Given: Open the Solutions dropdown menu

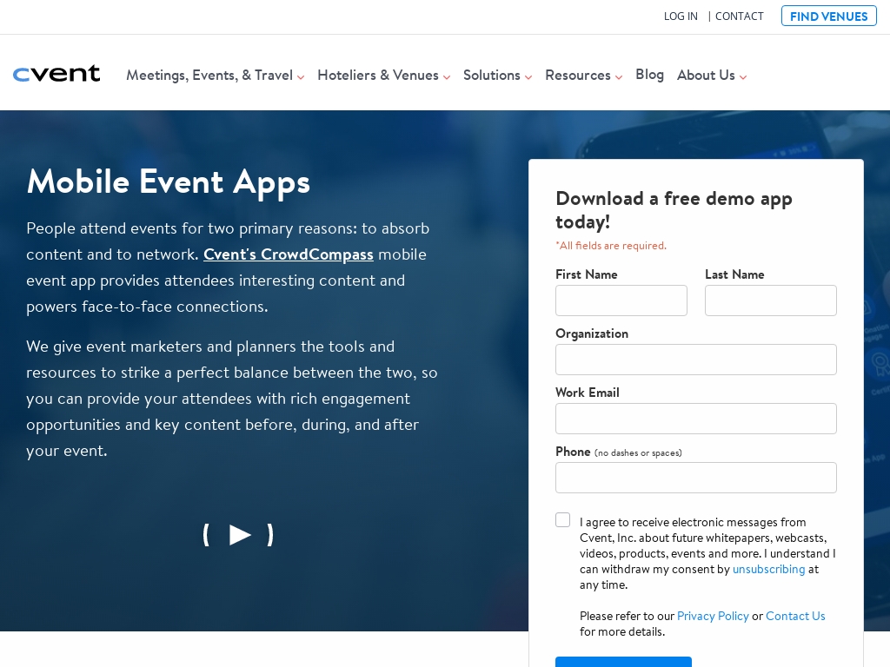Looking at the screenshot, I should pyautogui.click(x=497, y=76).
